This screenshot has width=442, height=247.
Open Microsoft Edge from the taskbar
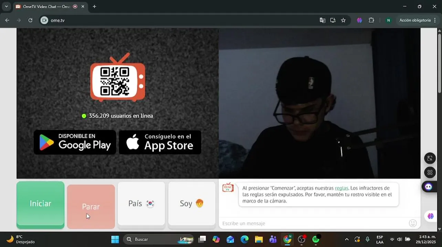(x=244, y=239)
